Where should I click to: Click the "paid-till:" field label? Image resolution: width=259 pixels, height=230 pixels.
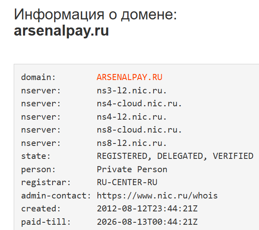click(x=46, y=222)
